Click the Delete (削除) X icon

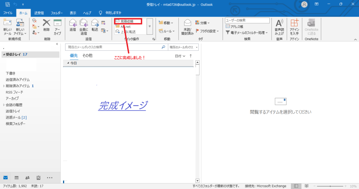tap(47, 24)
